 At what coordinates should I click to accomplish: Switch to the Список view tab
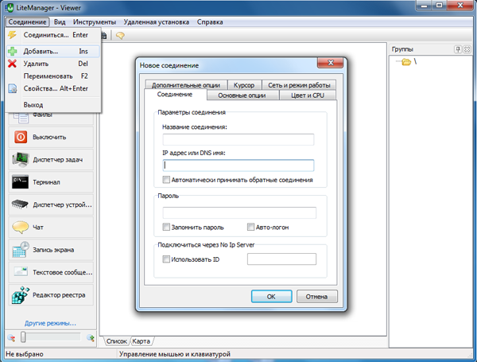pos(116,341)
